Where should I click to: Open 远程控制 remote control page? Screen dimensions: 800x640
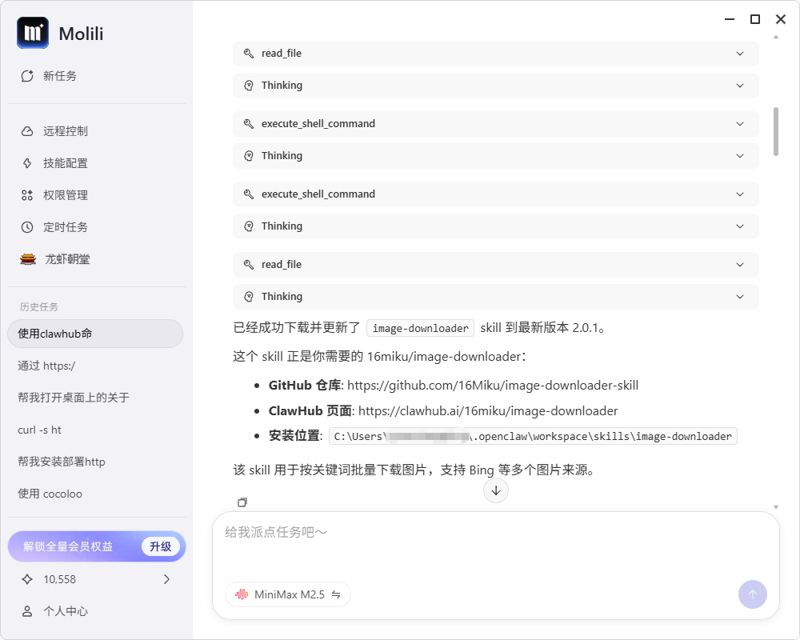pos(65,131)
